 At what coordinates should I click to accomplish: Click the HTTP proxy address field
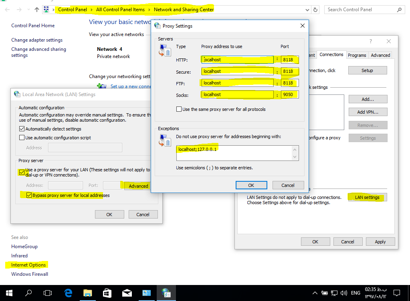coord(237,60)
